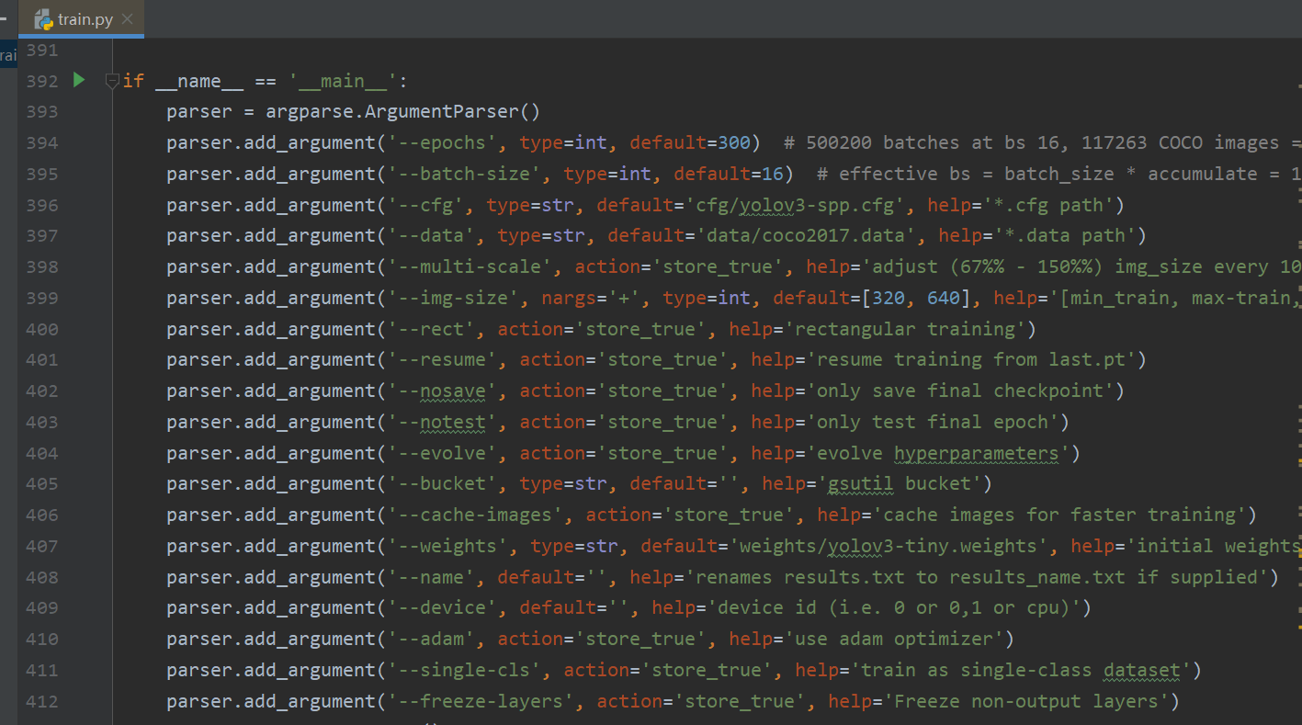Click the '--single-cls' argument string

click(x=465, y=670)
